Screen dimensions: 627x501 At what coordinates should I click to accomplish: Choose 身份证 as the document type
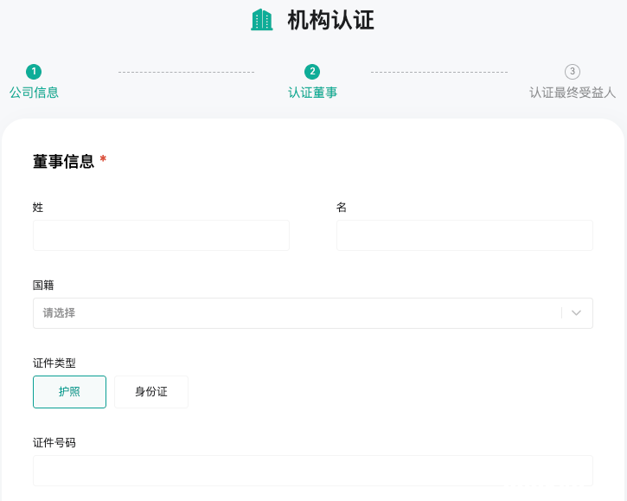tap(151, 392)
